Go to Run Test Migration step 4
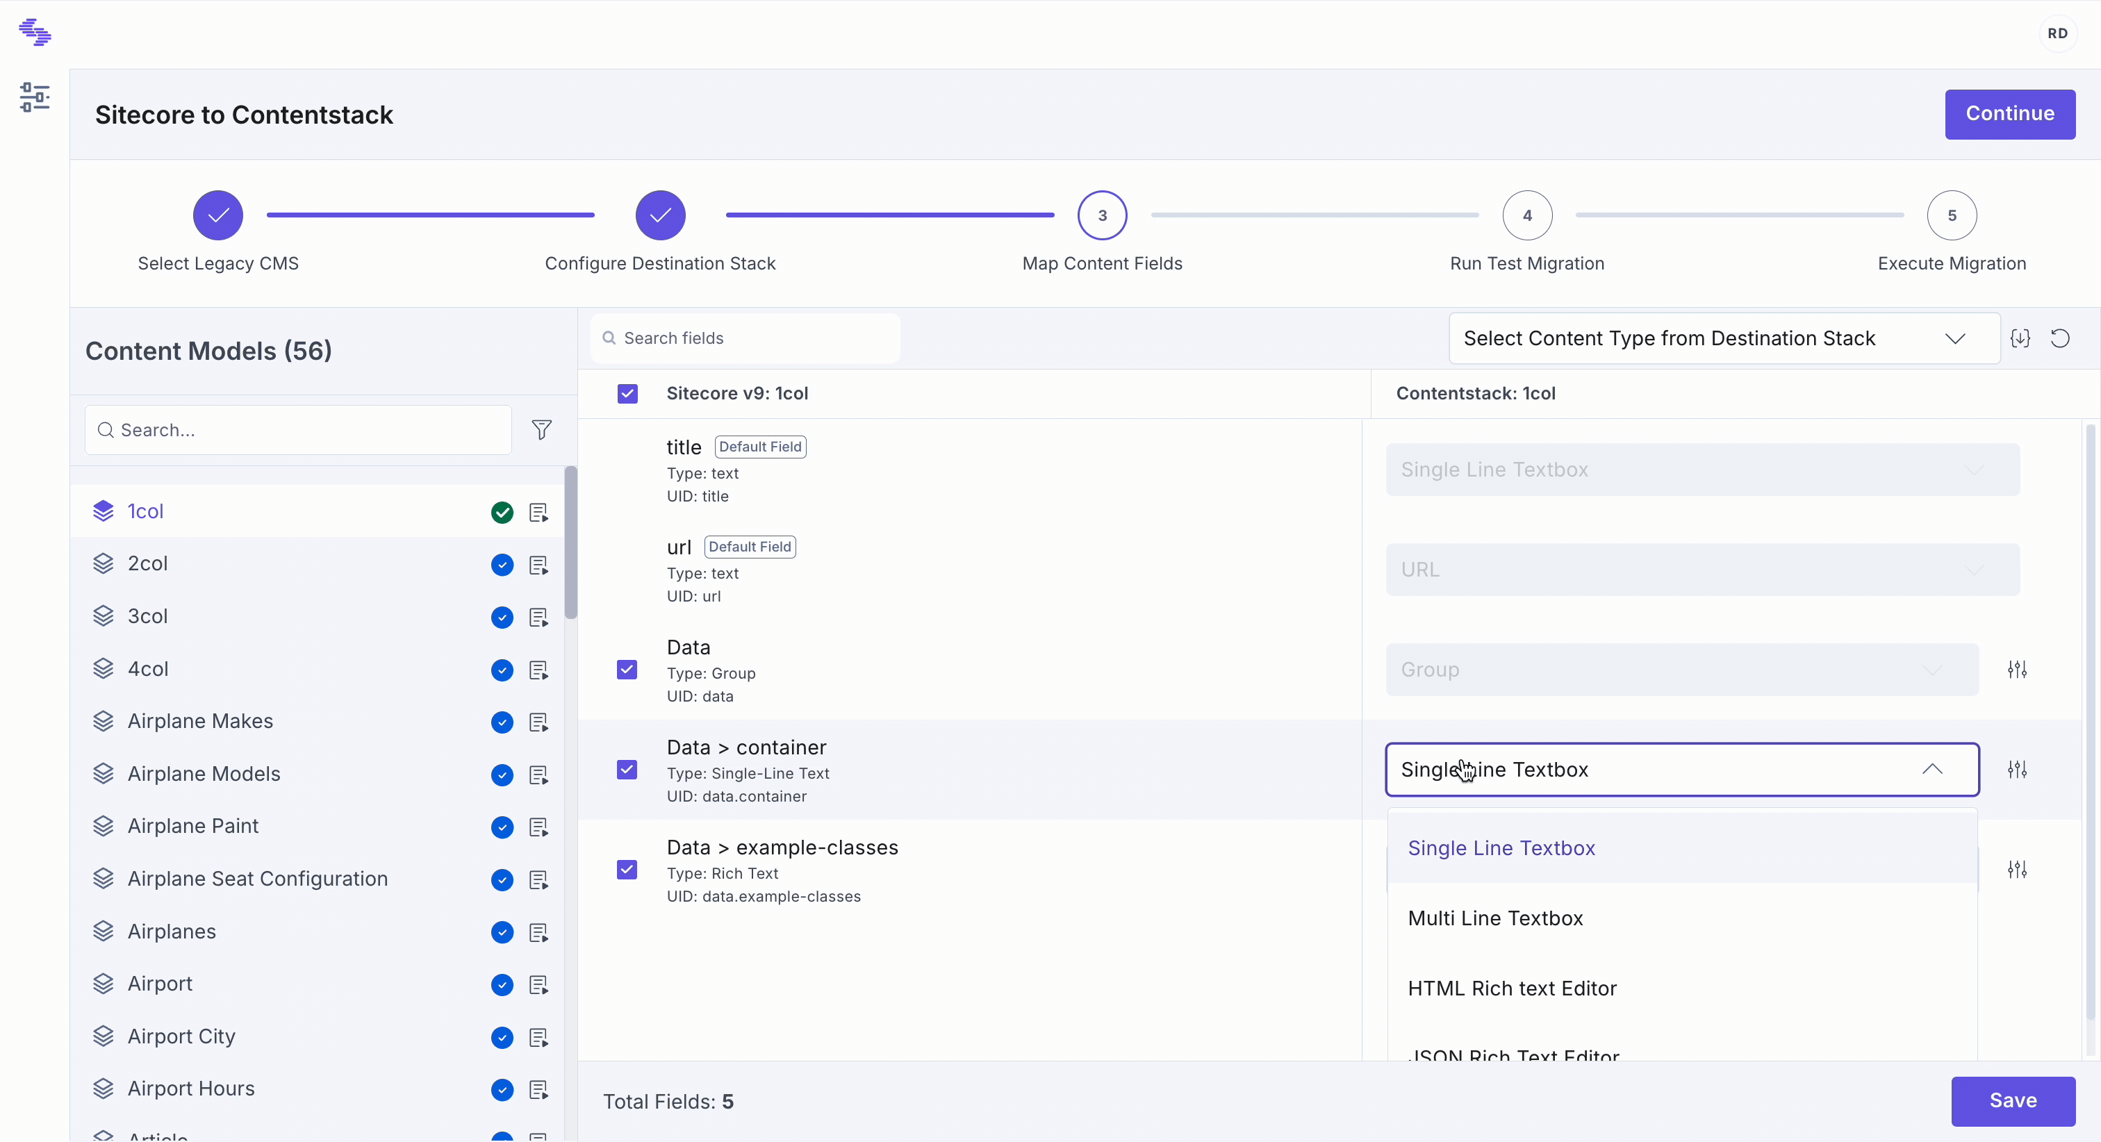Image resolution: width=2101 pixels, height=1142 pixels. [x=1527, y=215]
